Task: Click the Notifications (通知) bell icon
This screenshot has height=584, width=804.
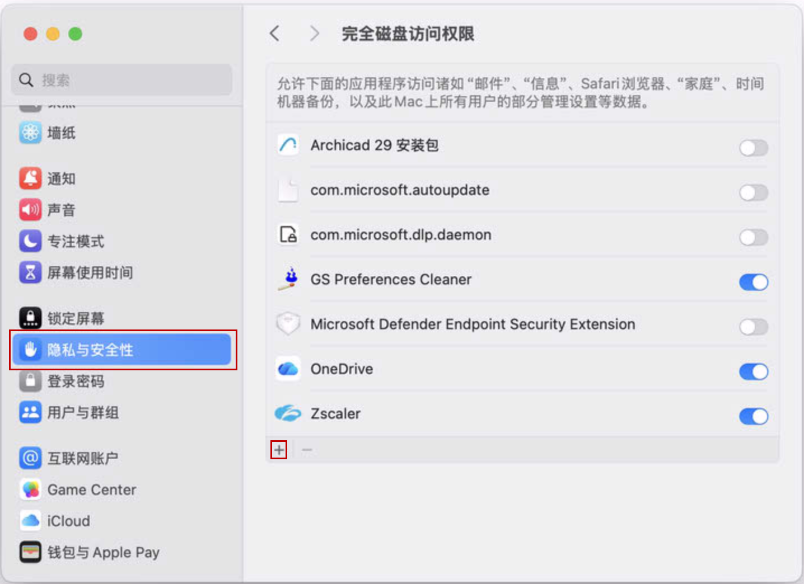Action: pos(30,178)
